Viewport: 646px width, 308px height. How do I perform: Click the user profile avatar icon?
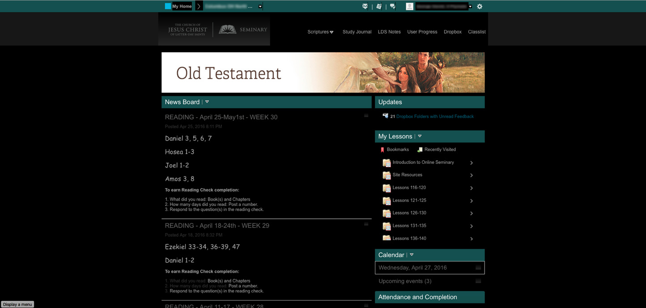[409, 6]
